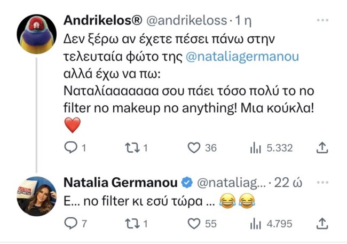Image resolution: width=347 pixels, height=244 pixels.
Task: Like the Andrikelos tweet
Action: [196, 148]
